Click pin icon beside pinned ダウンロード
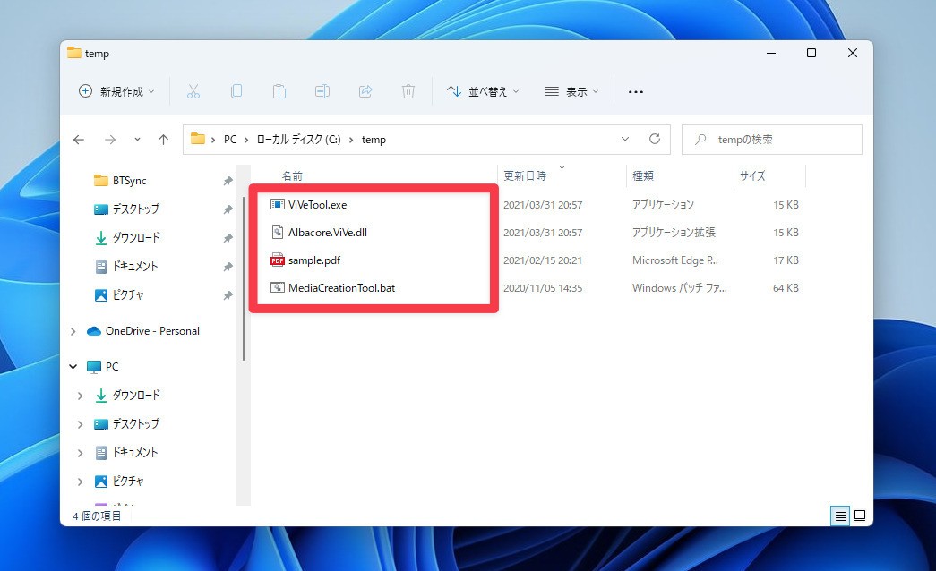Screen dimensions: 936x571 coord(228,238)
